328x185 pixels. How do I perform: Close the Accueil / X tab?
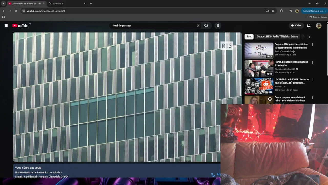coord(85,4)
